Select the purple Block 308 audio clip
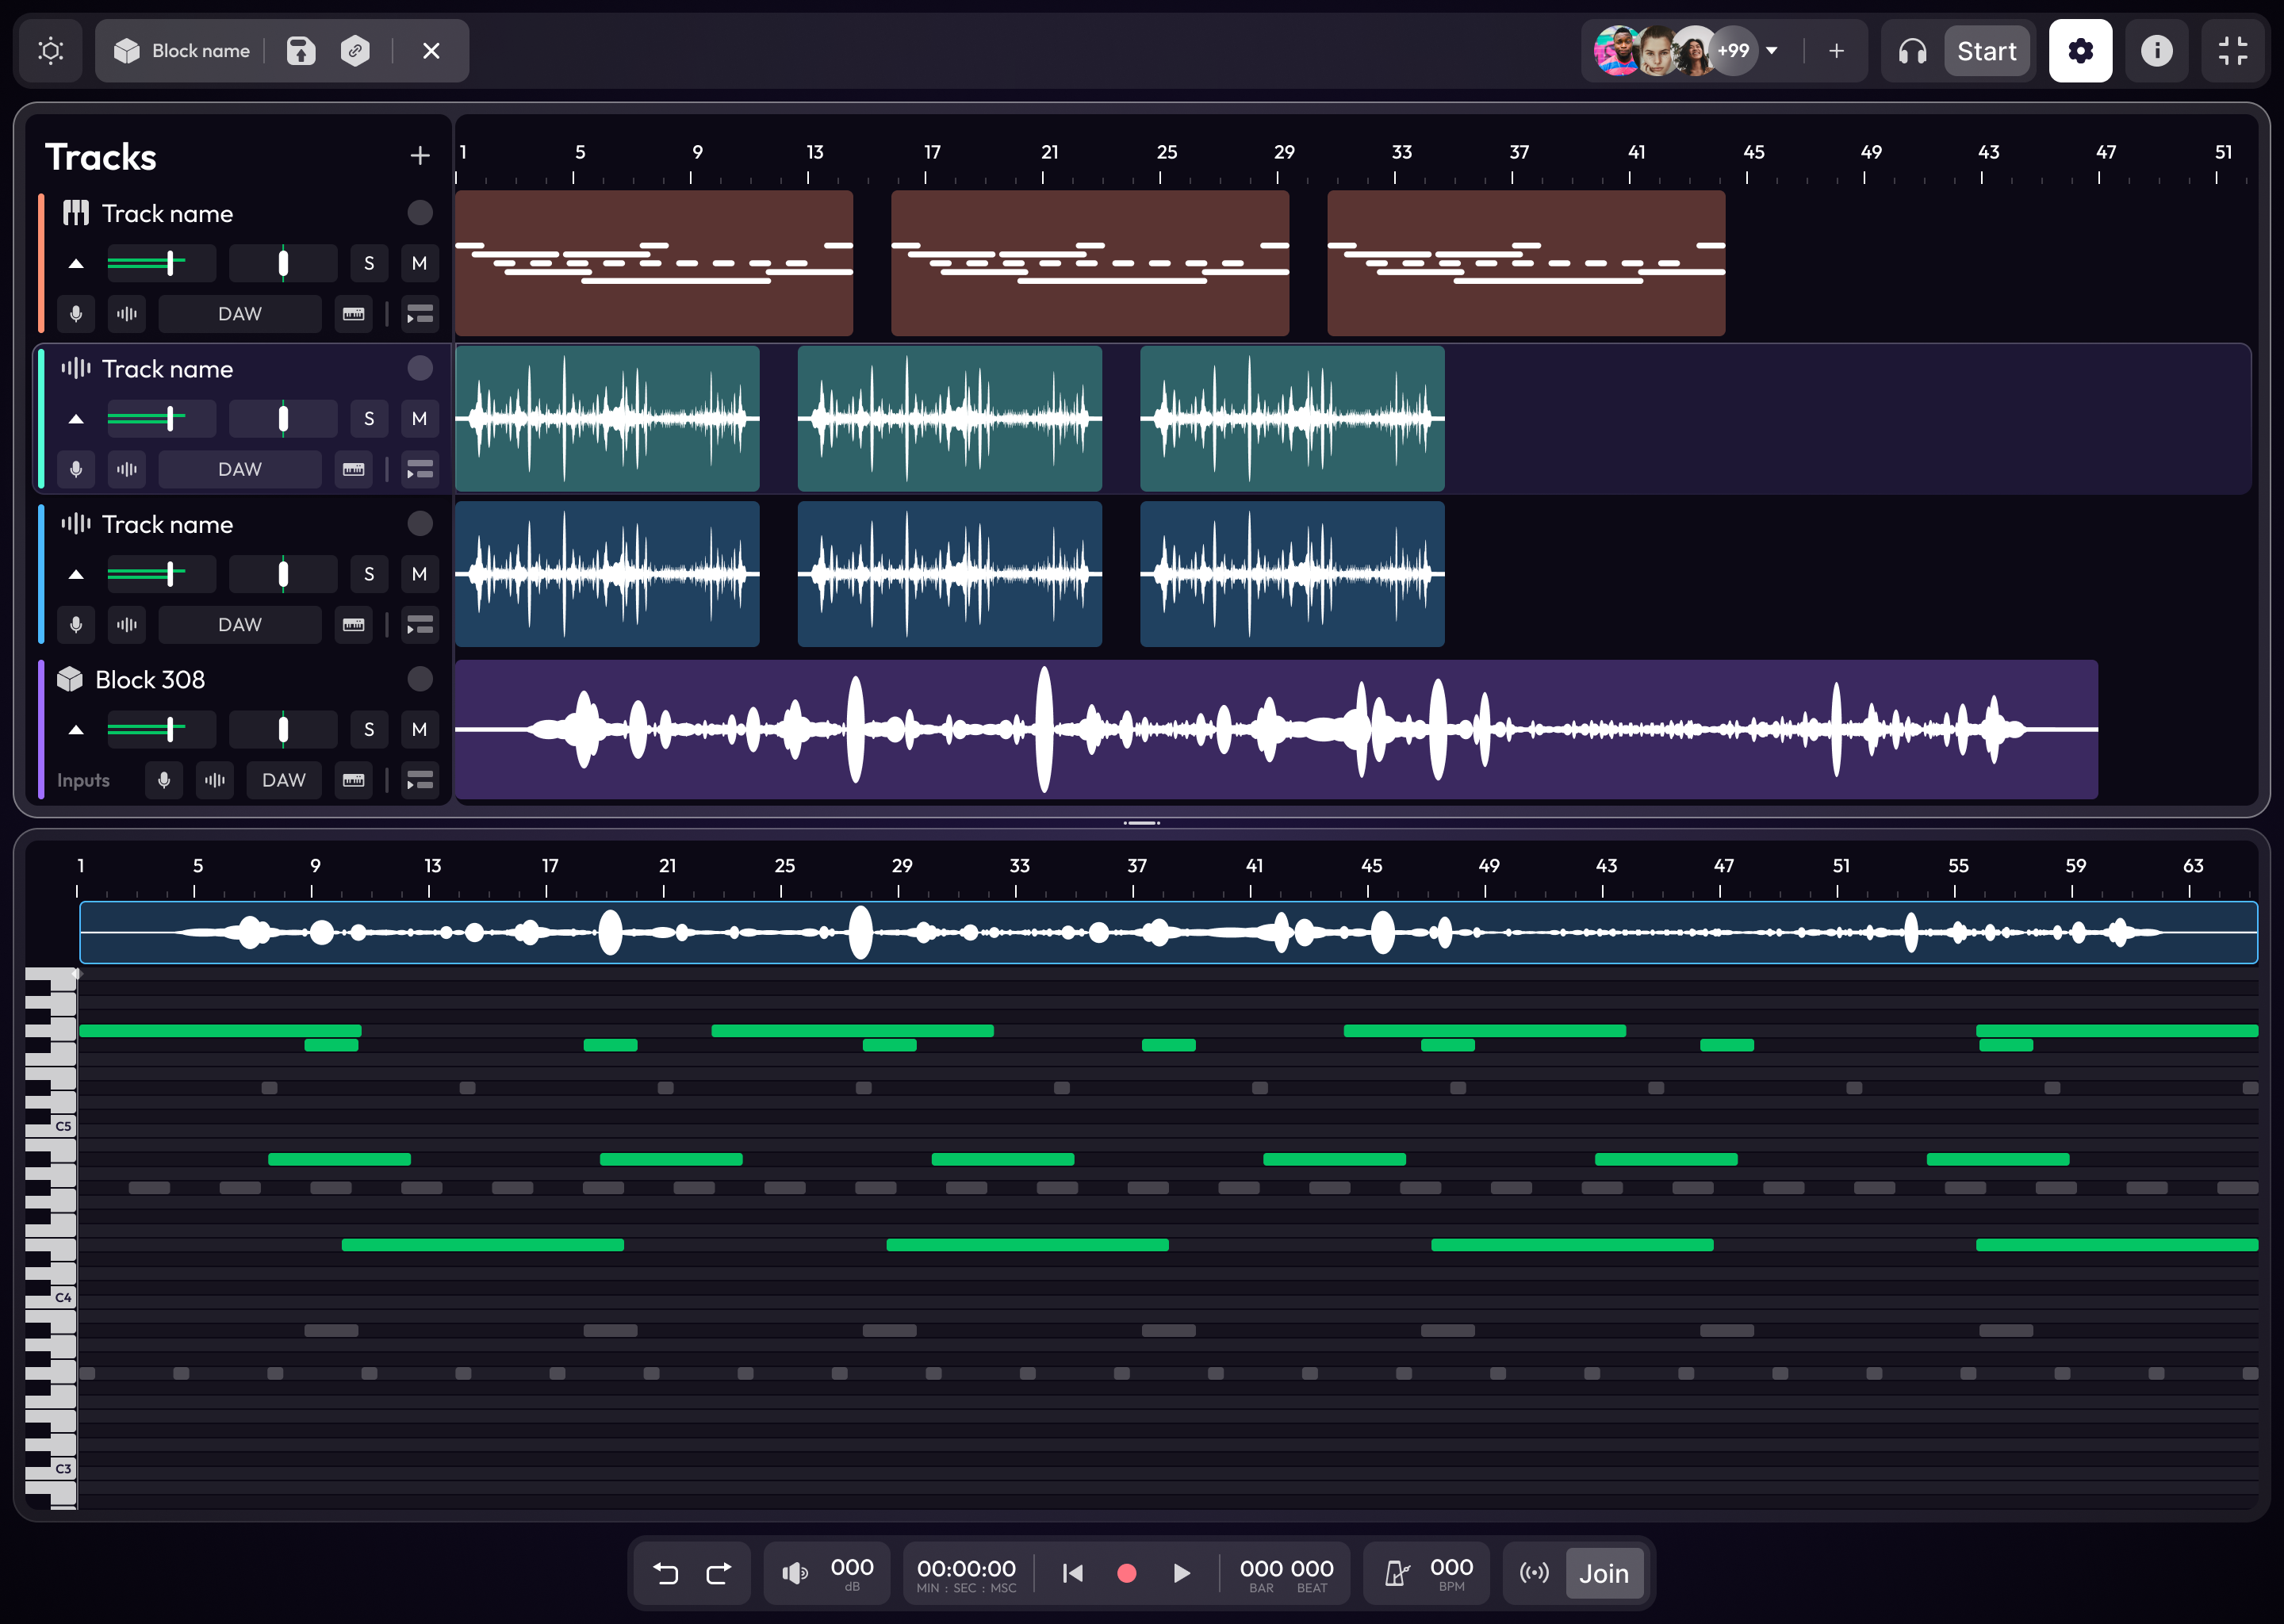This screenshot has height=1624, width=2284. 1276,729
